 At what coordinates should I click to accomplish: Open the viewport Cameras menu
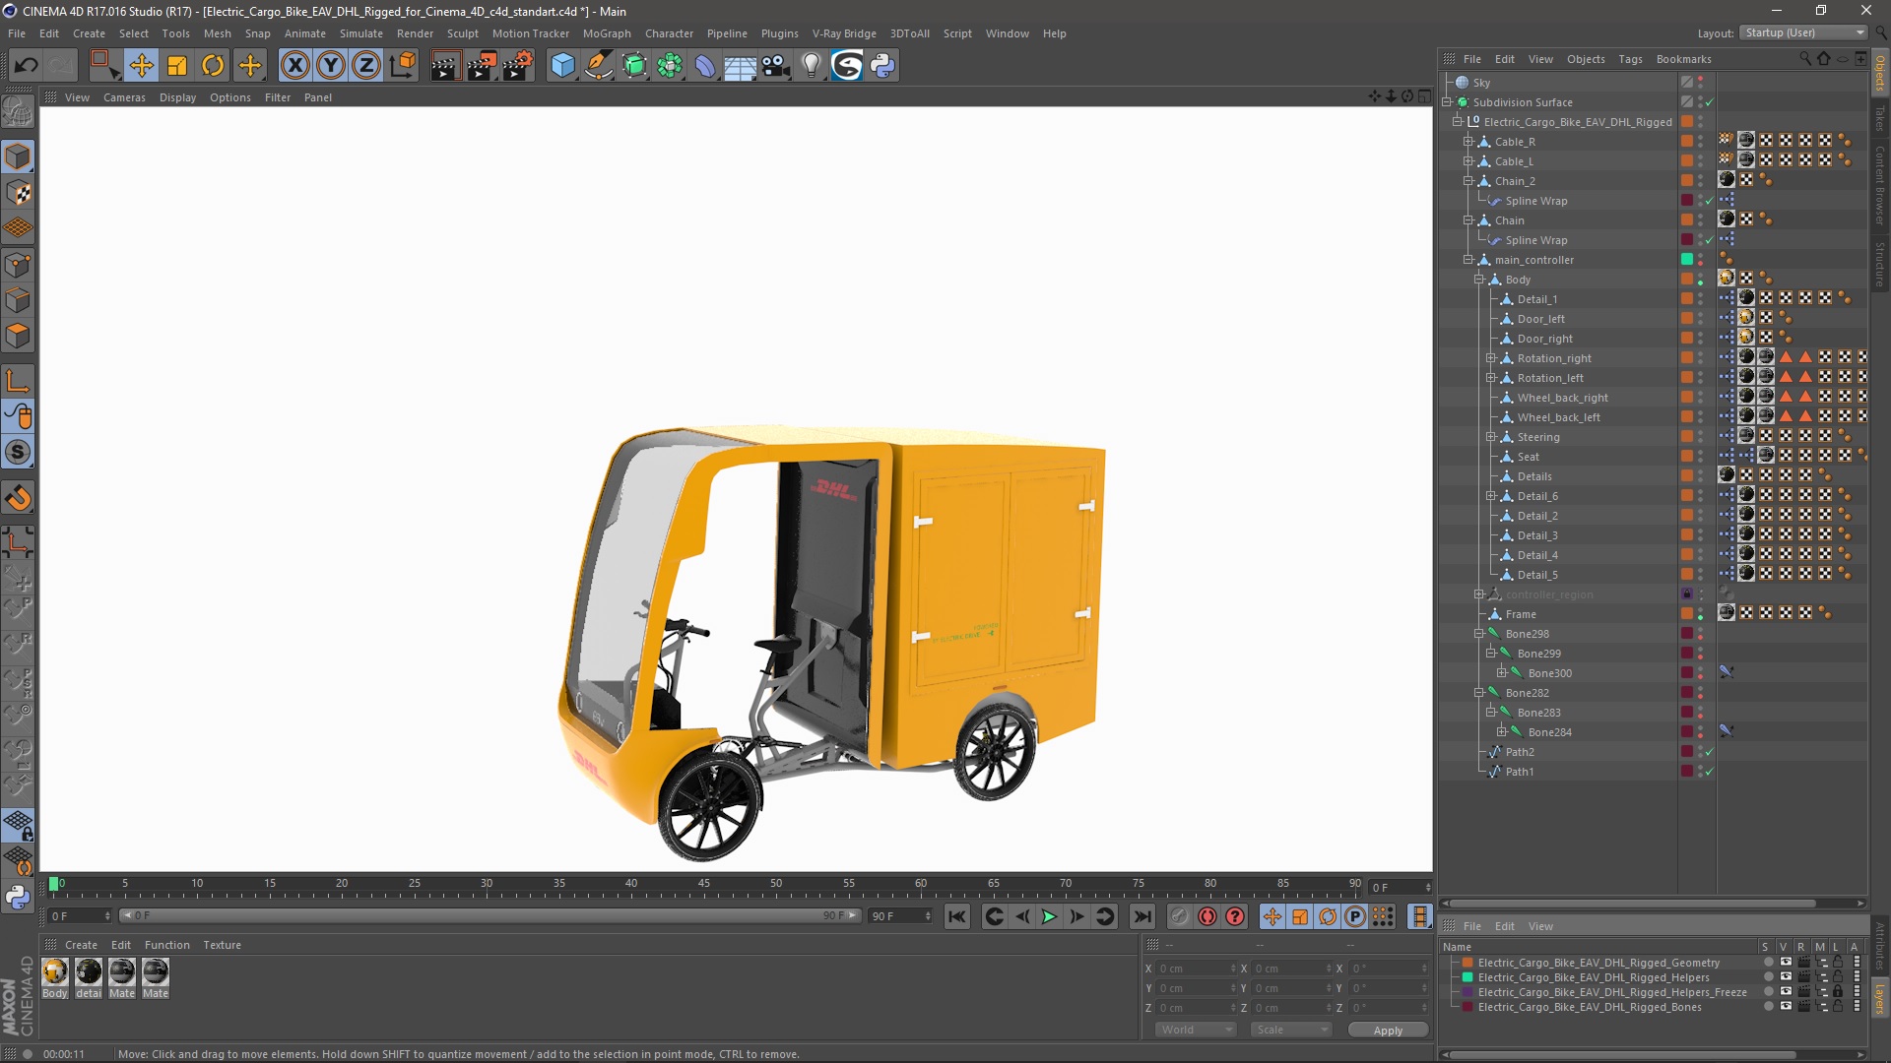pyautogui.click(x=124, y=97)
